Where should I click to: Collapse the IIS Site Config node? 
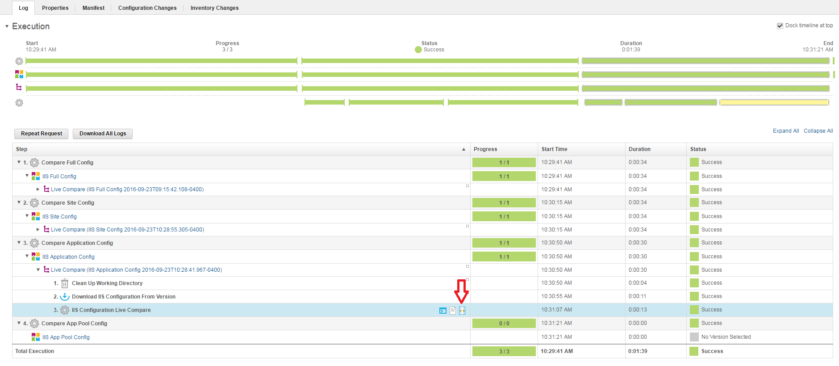click(27, 216)
